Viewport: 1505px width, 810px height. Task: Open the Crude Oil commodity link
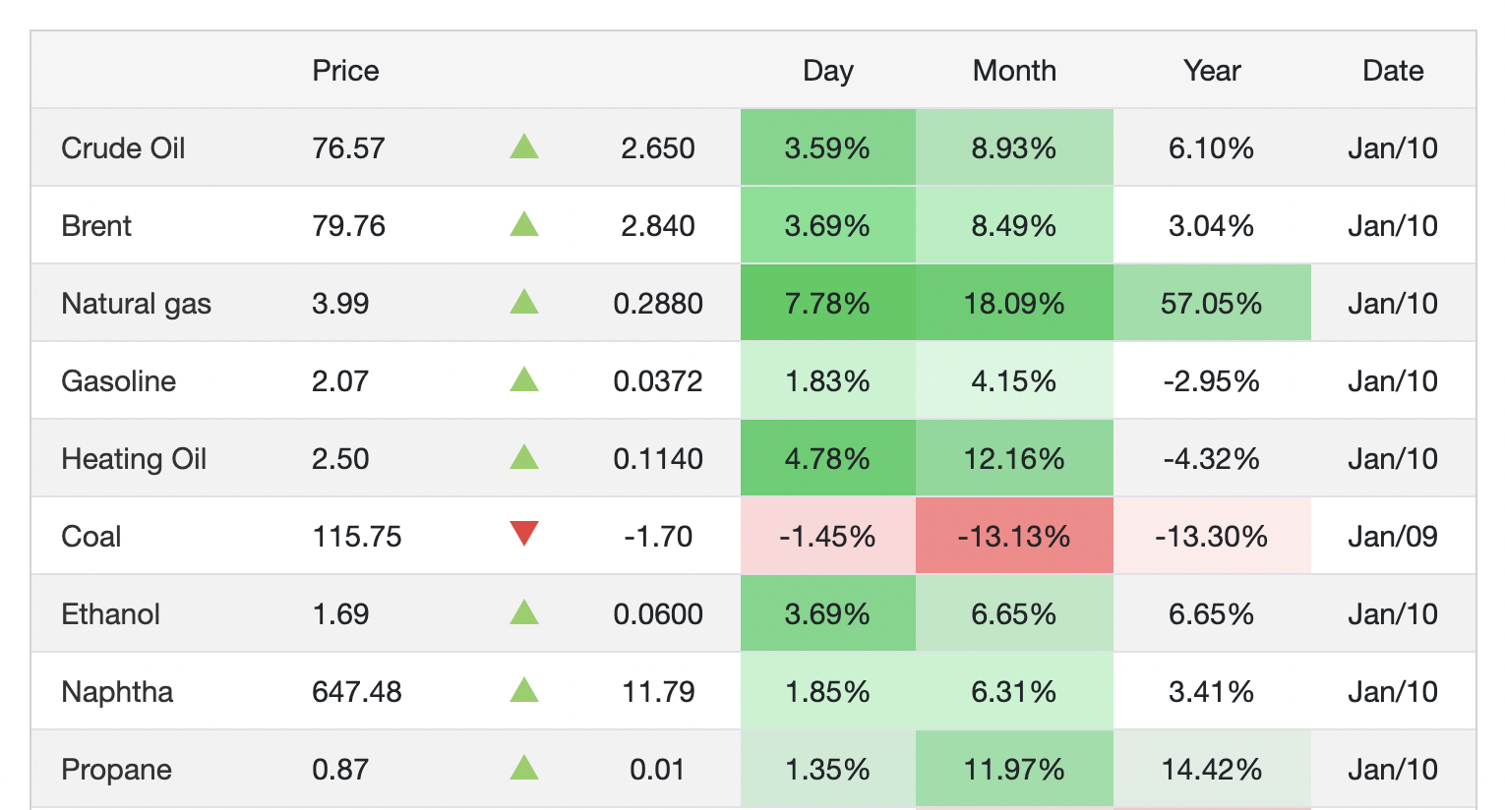coord(123,148)
